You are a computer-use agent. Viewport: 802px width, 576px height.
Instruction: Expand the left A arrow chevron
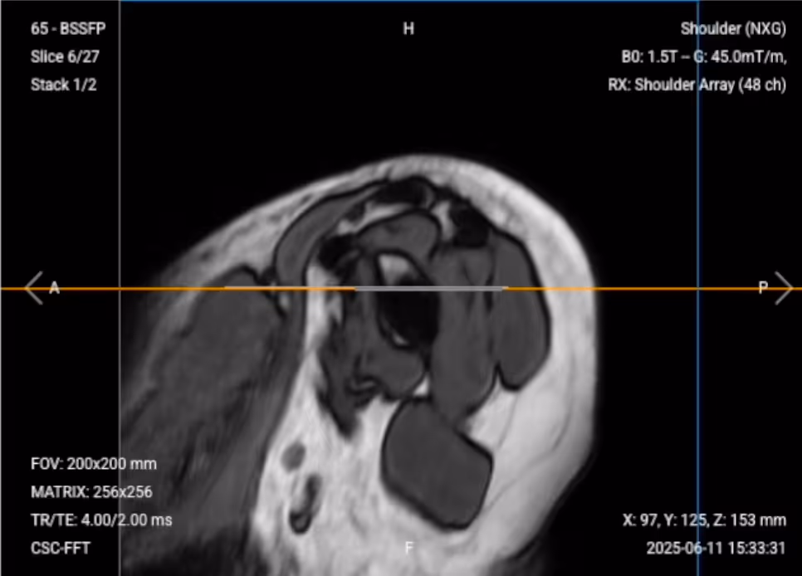pyautogui.click(x=34, y=286)
